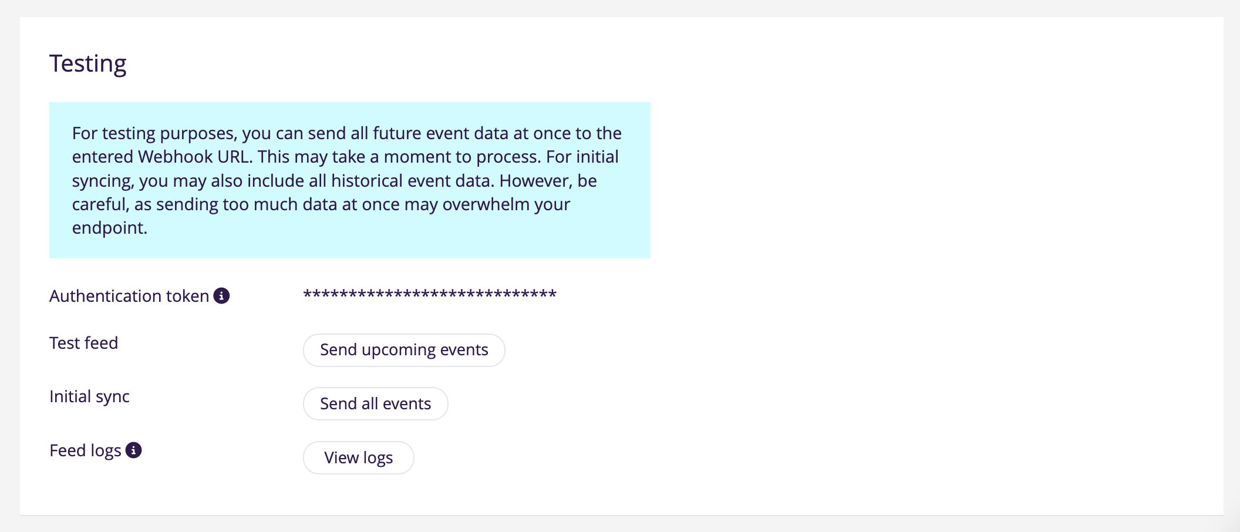This screenshot has height=532, width=1240.
Task: Click the Initial sync label
Action: tap(89, 397)
